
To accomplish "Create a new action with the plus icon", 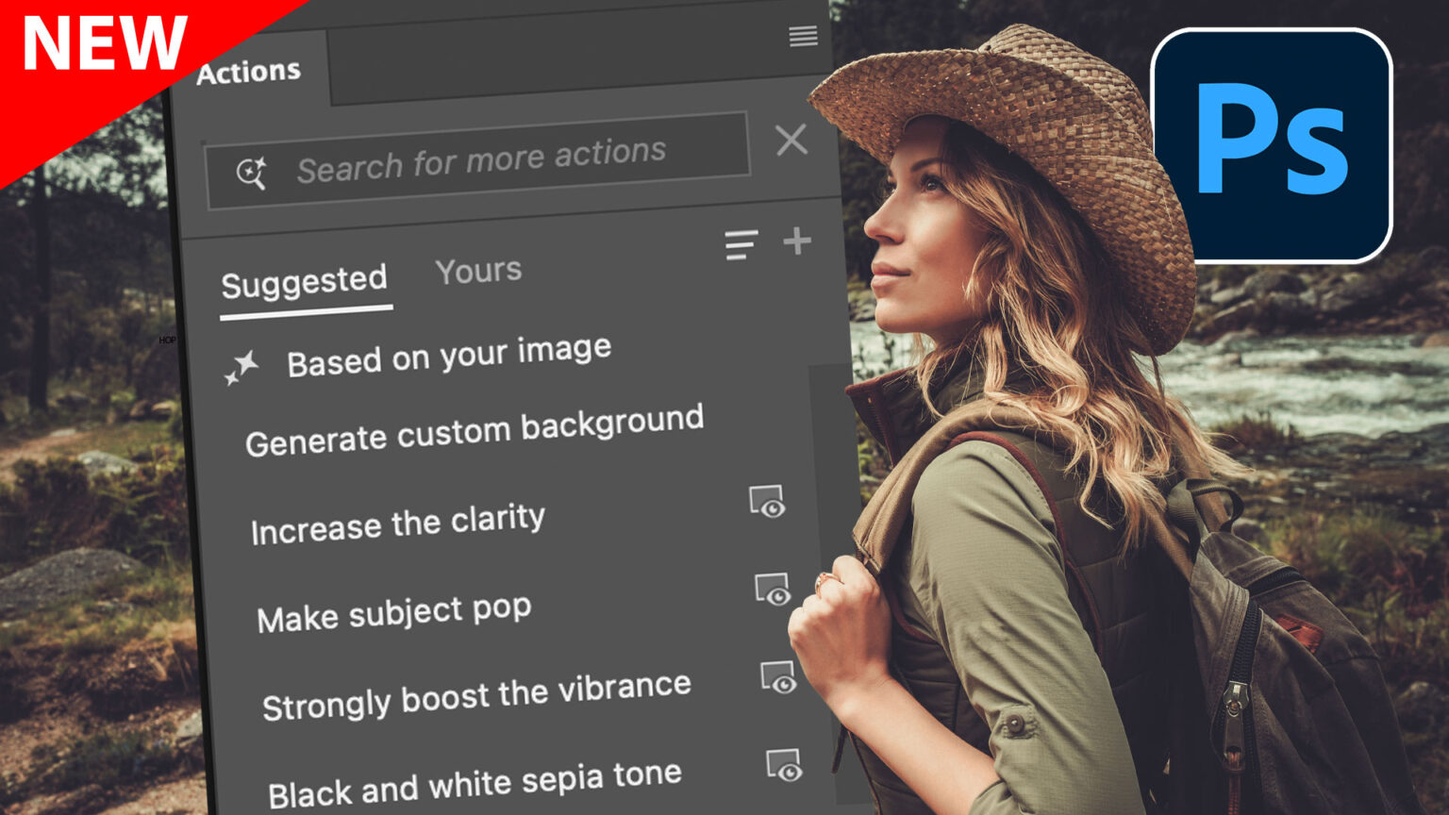I will pos(797,241).
